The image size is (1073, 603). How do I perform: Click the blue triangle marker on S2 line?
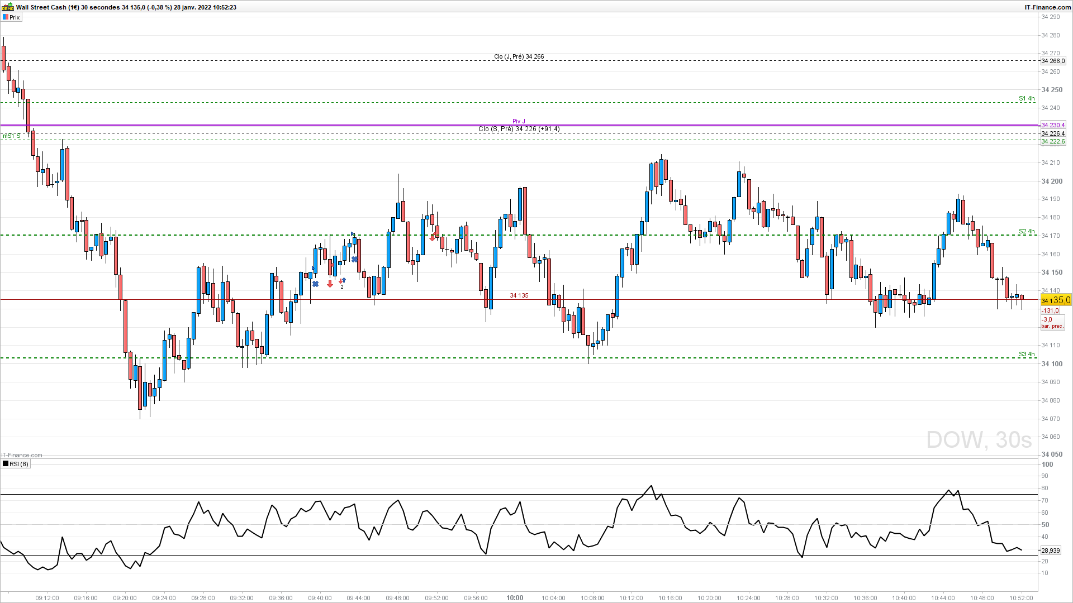click(x=353, y=233)
